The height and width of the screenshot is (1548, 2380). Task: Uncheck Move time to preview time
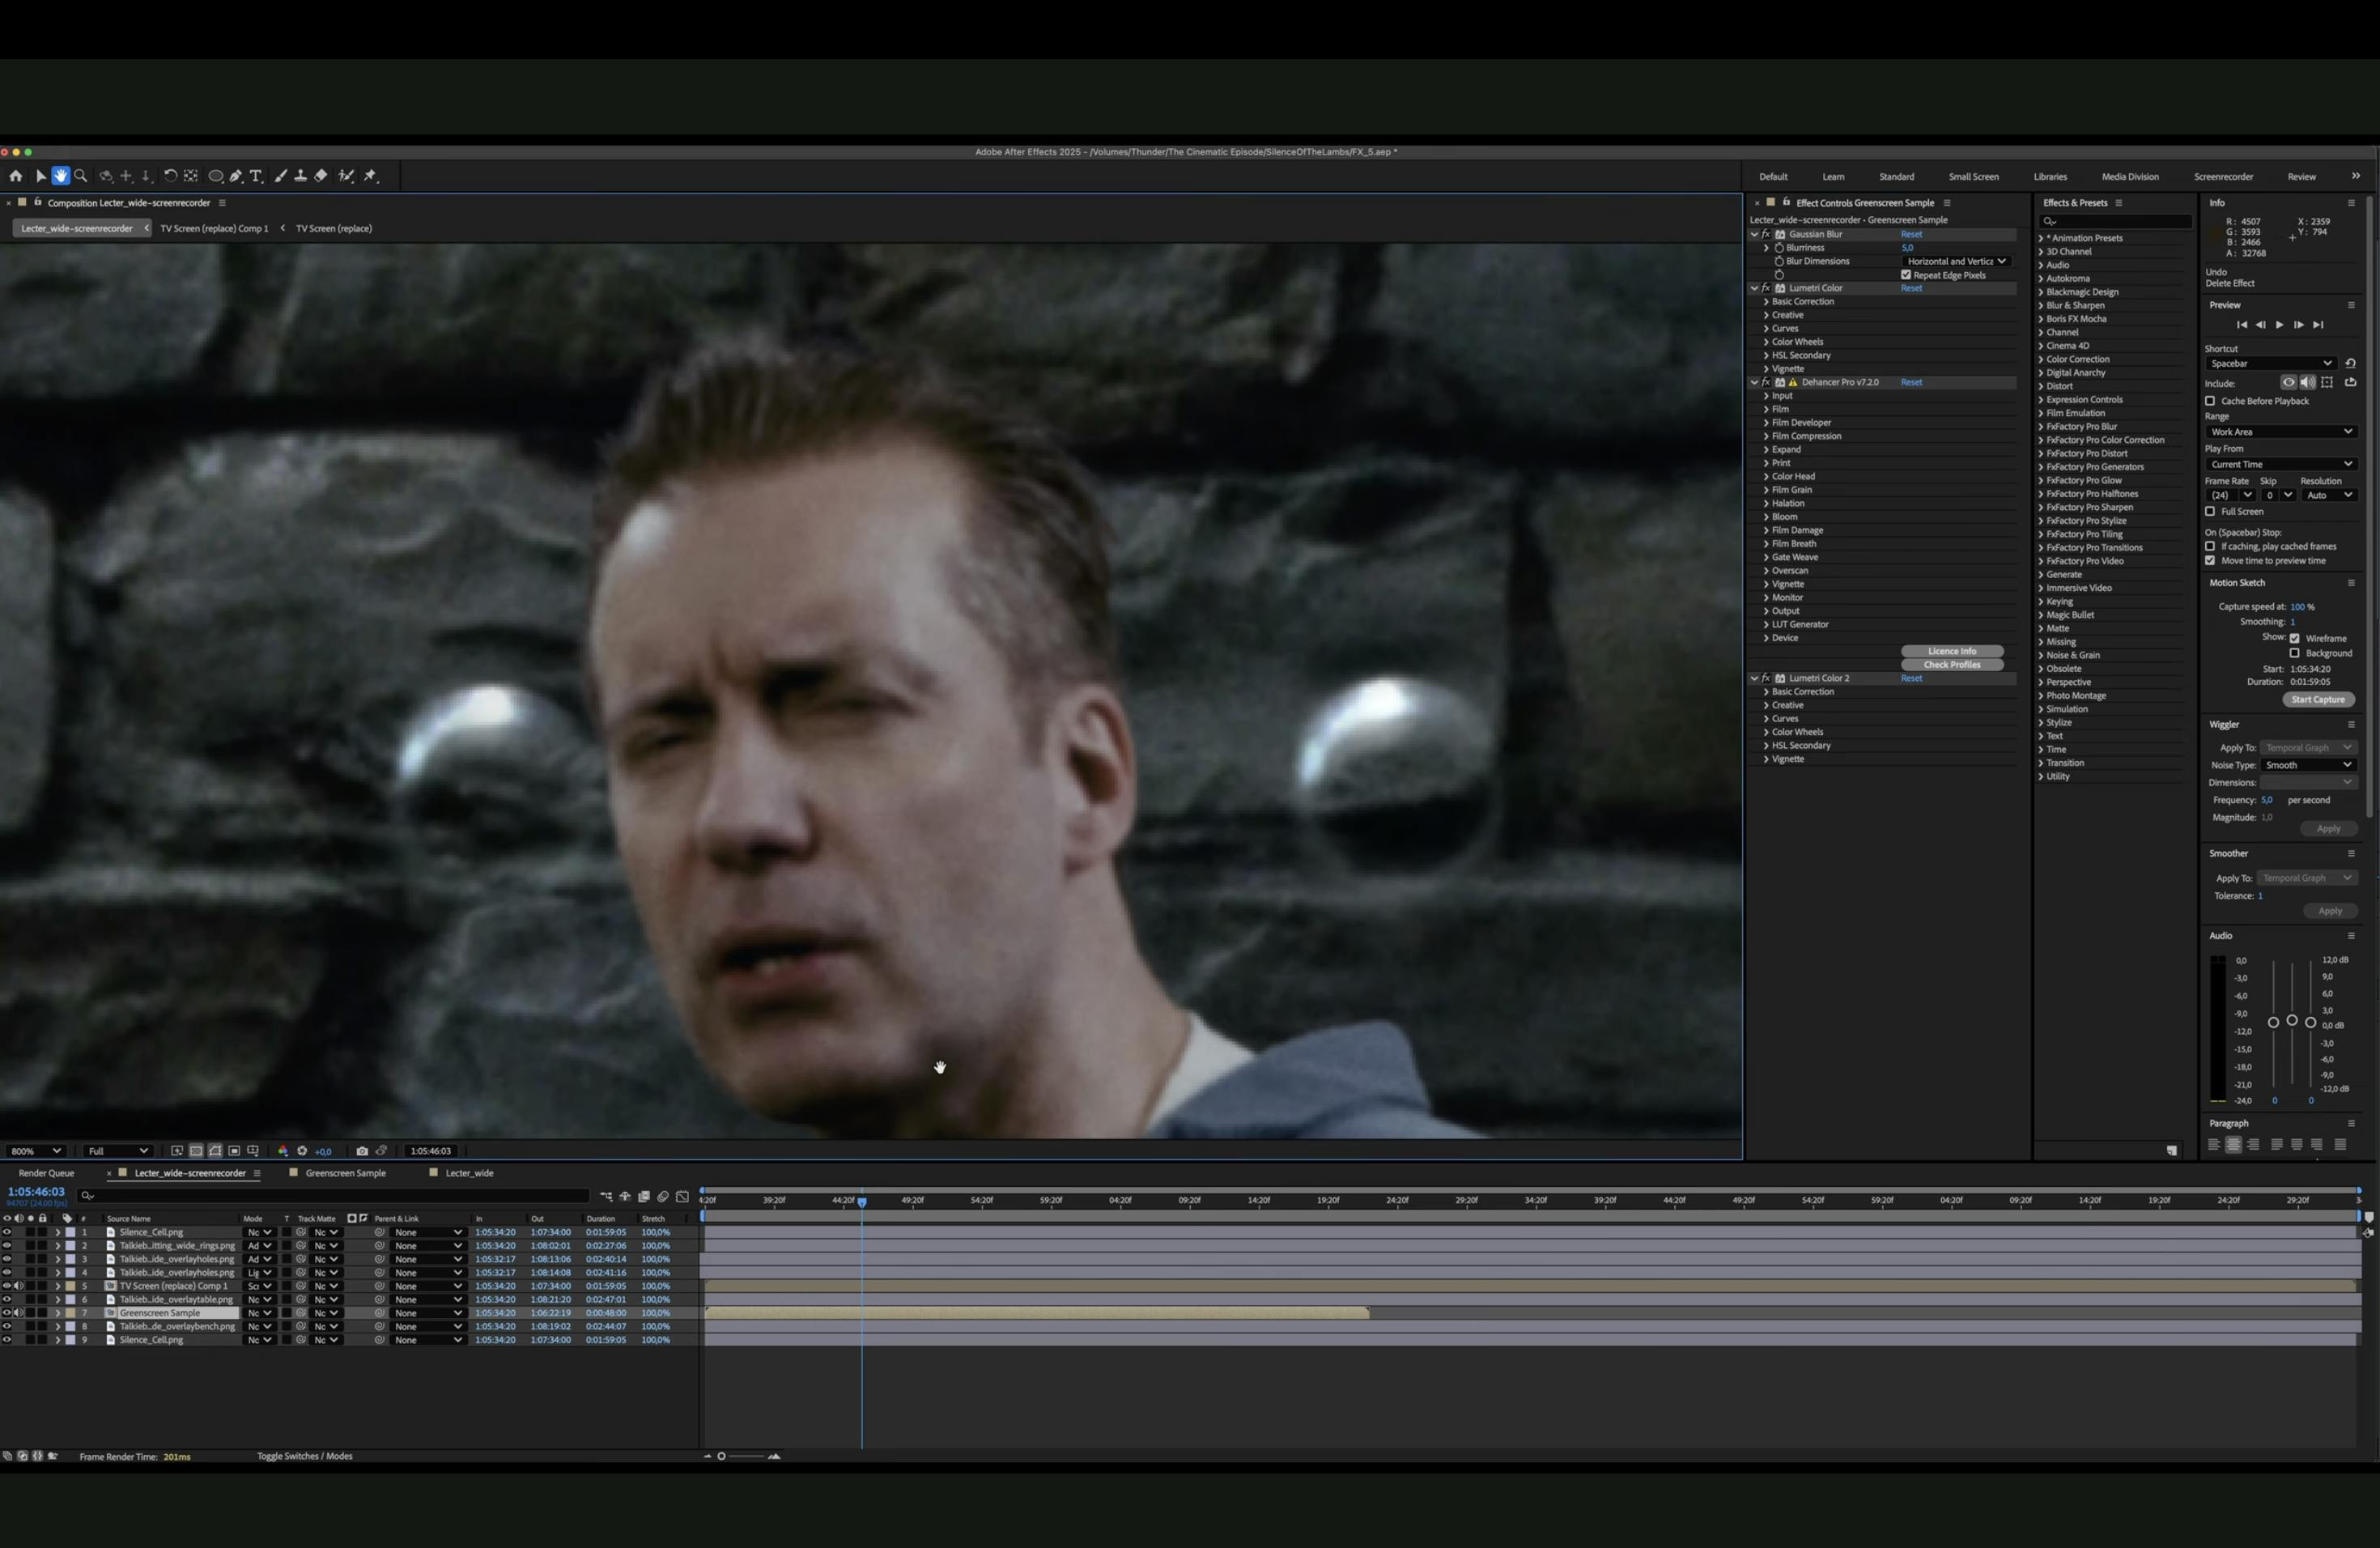tap(2210, 560)
